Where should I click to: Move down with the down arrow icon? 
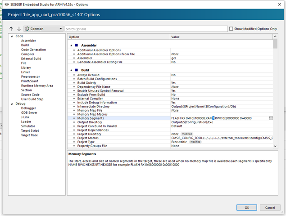point(19,29)
